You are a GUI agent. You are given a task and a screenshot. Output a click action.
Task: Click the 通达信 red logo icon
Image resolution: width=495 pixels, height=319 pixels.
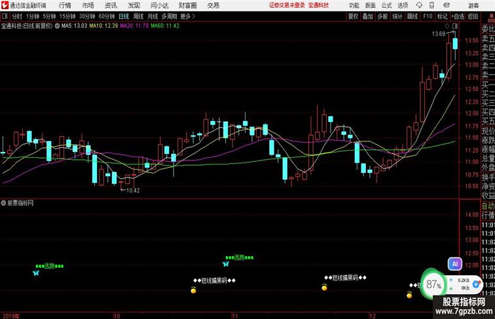[x=5, y=5]
